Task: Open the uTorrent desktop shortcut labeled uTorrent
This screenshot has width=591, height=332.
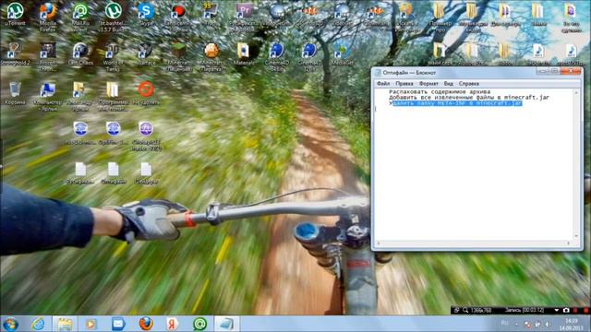Action: [x=15, y=15]
